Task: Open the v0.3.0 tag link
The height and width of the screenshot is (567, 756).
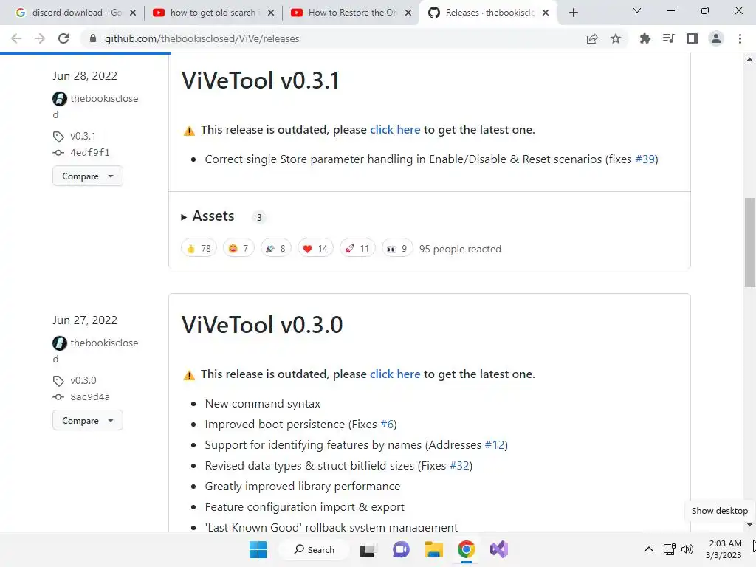Action: pos(83,380)
